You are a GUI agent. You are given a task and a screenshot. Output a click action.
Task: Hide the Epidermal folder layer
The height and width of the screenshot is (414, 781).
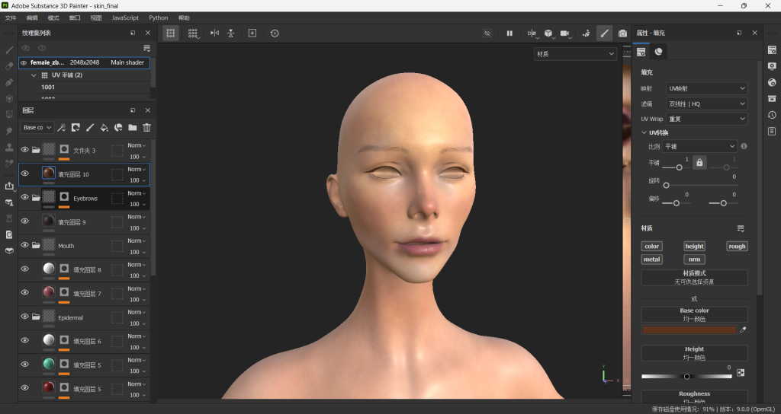click(x=24, y=317)
